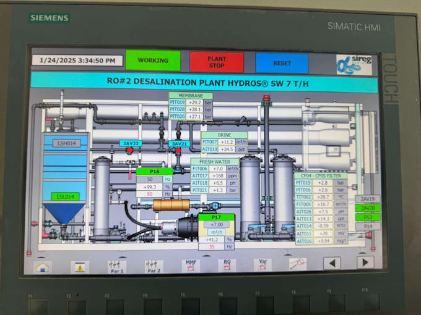Viewport: 421px width, 315px height.
Task: Click the AIT016 +0.54 mg/l value
Action: click(x=323, y=241)
